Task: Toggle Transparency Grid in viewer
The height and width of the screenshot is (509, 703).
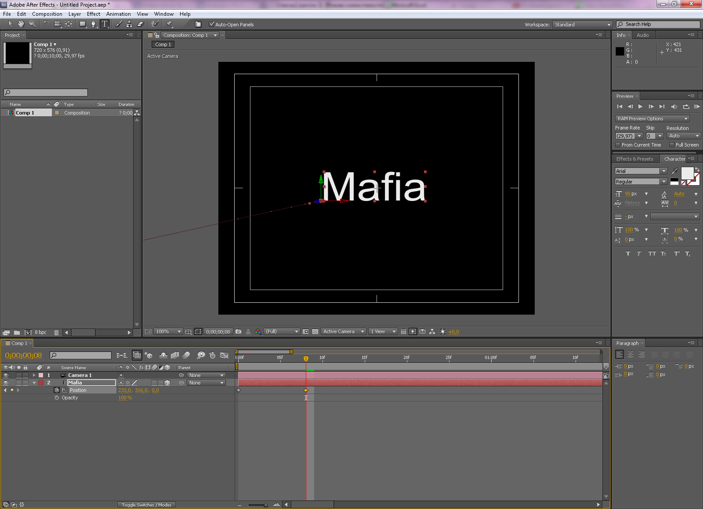Action: point(315,332)
